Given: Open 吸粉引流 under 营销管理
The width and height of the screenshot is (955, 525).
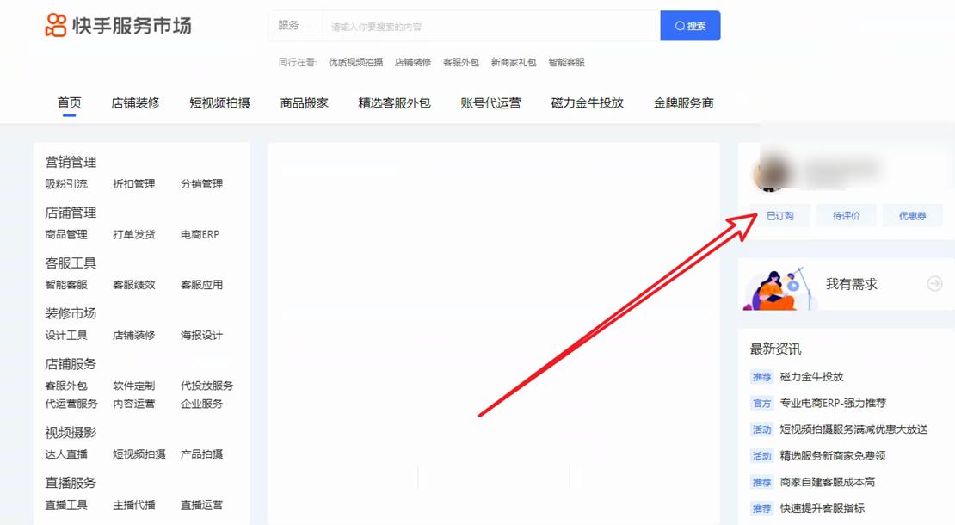Looking at the screenshot, I should (x=68, y=184).
